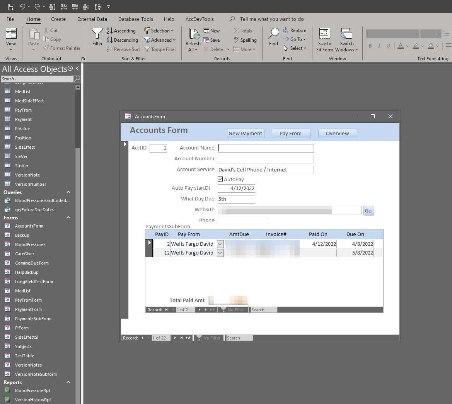Go to last record in subform navigator
The image size is (452, 404).
click(x=206, y=309)
